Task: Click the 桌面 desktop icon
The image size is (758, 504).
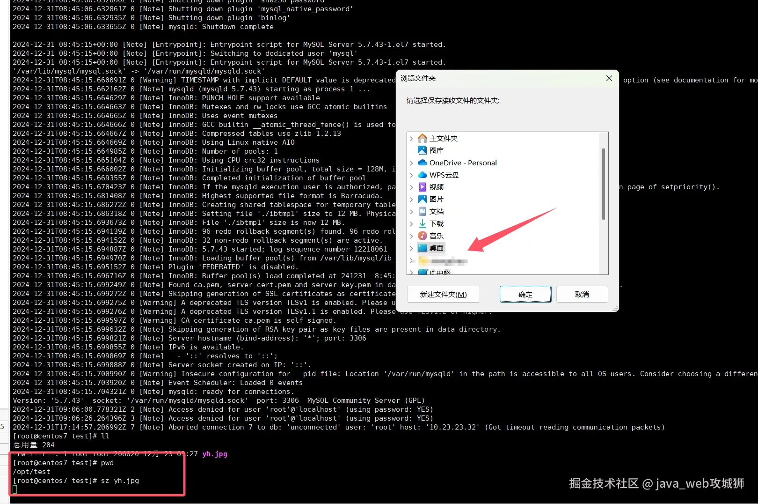Action: (423, 248)
